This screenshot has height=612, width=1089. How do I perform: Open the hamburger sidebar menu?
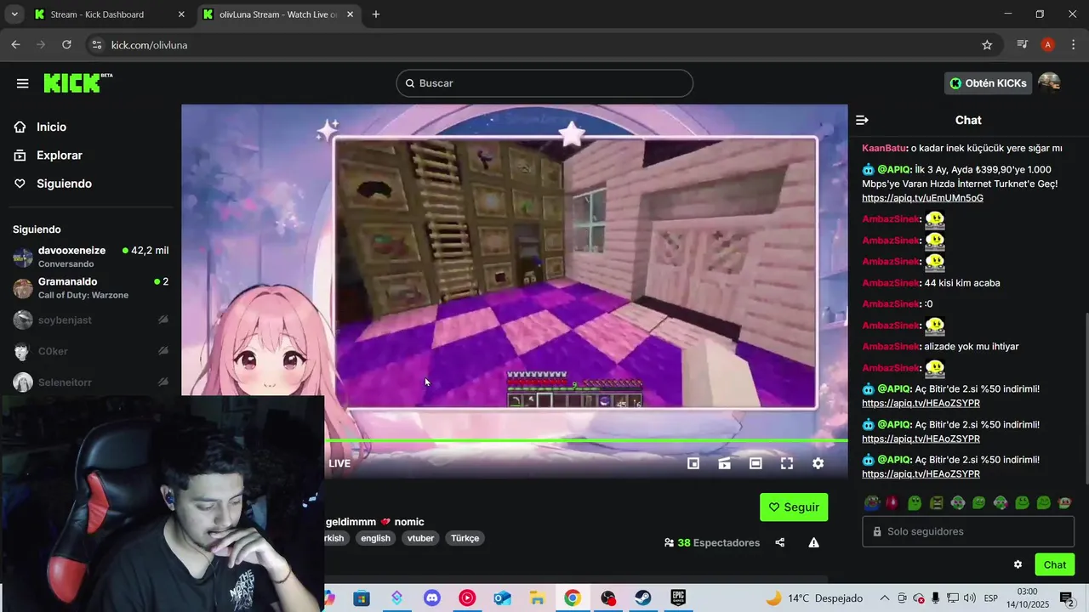(x=22, y=83)
